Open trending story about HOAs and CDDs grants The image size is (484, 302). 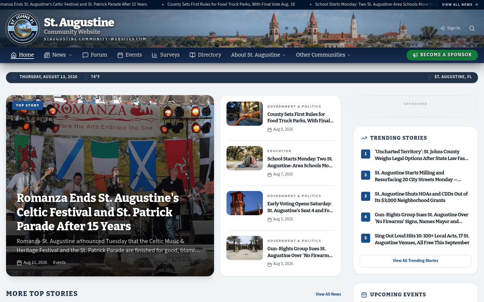(x=422, y=197)
